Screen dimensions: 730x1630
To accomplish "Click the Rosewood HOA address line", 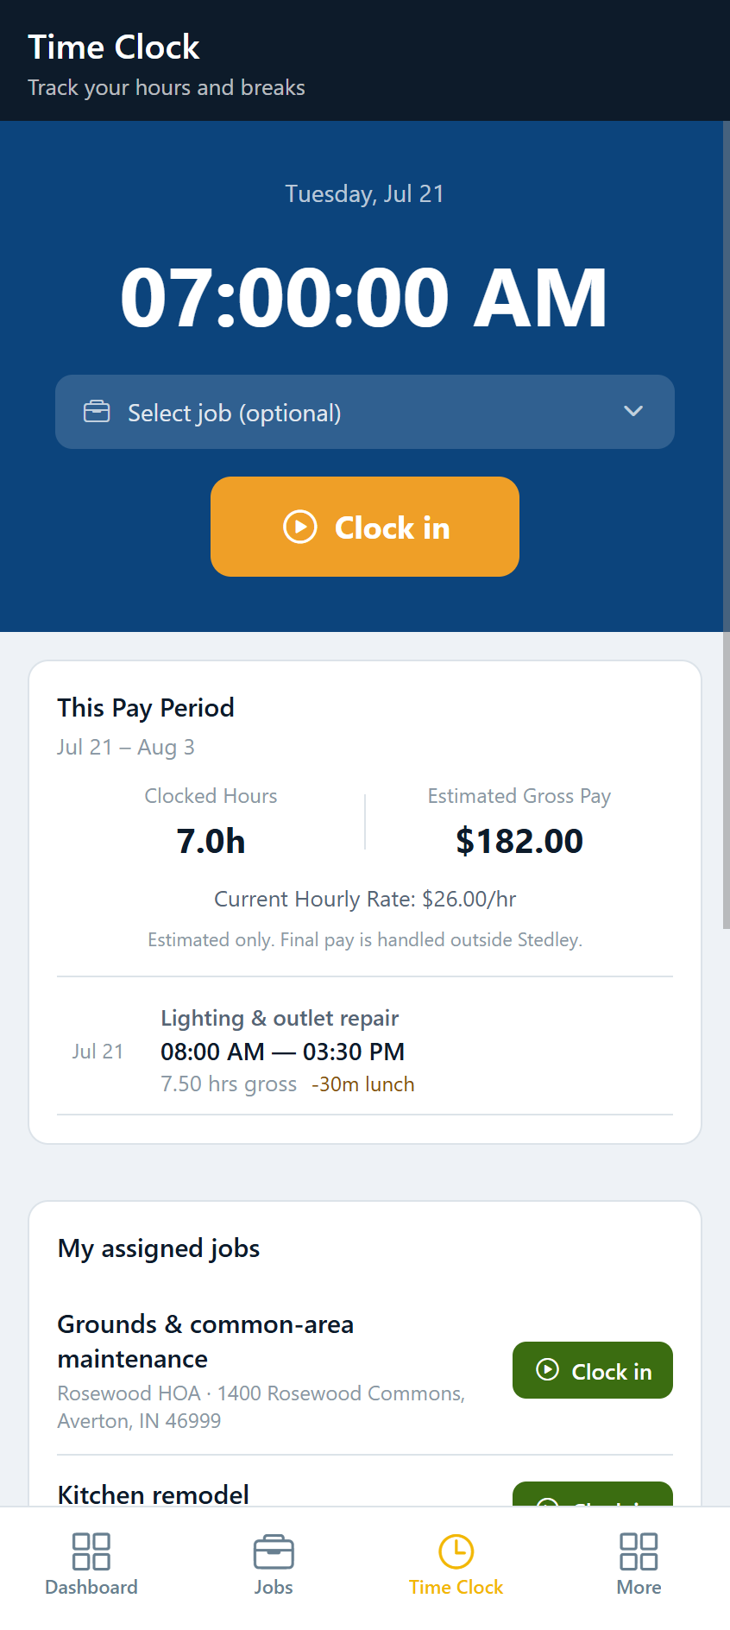I will click(x=261, y=1407).
